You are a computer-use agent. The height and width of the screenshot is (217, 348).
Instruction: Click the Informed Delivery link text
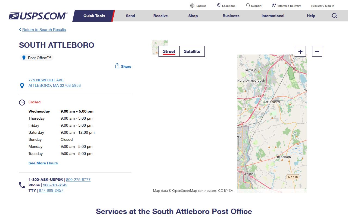tap(289, 6)
